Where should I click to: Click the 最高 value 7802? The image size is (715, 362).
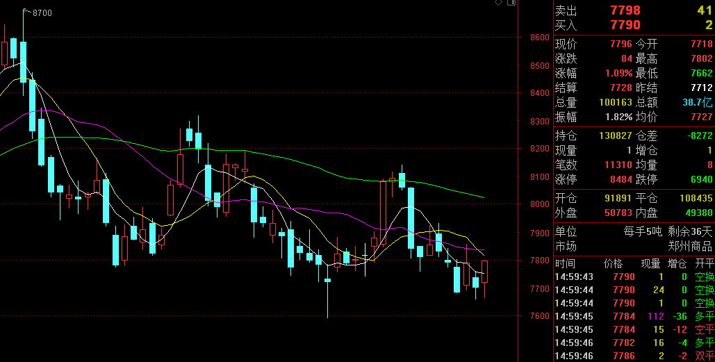701,58
